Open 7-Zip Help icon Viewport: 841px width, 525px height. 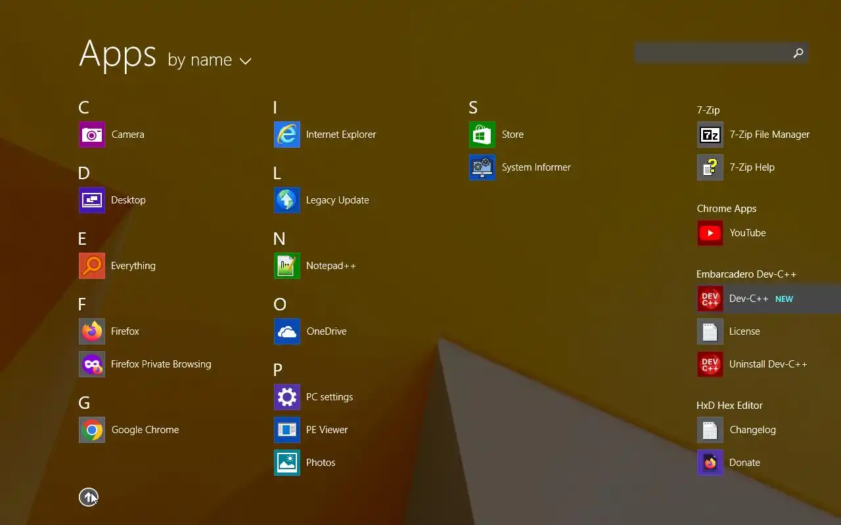click(x=710, y=167)
